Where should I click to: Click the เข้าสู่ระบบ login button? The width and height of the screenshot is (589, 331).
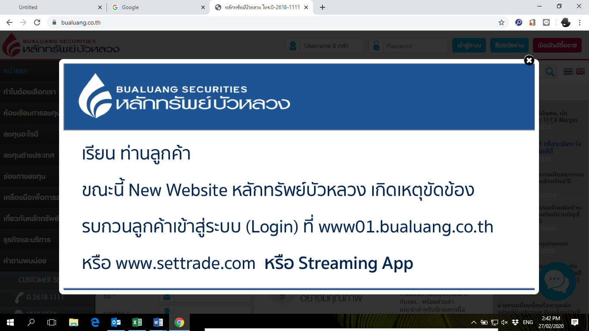pyautogui.click(x=469, y=45)
